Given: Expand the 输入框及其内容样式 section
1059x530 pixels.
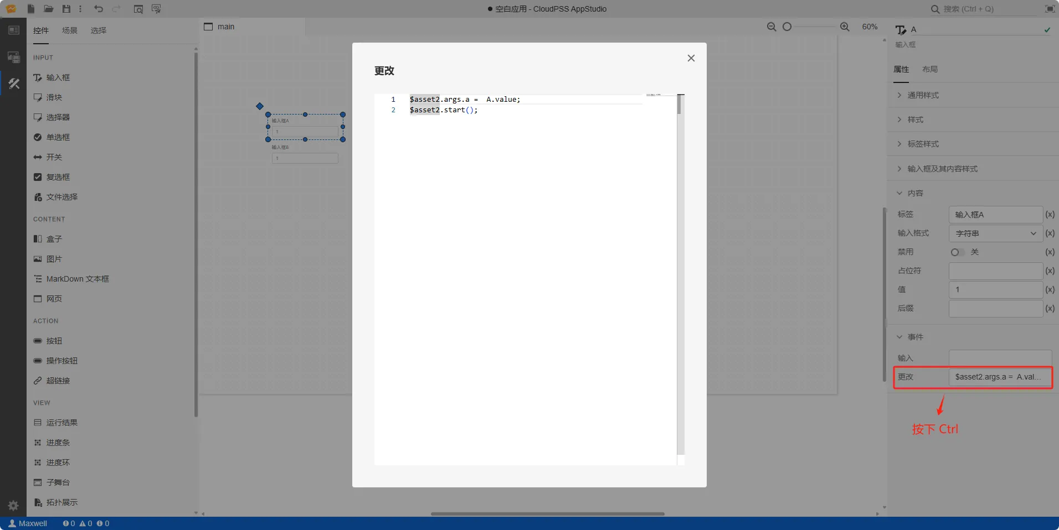Looking at the screenshot, I should (973, 169).
